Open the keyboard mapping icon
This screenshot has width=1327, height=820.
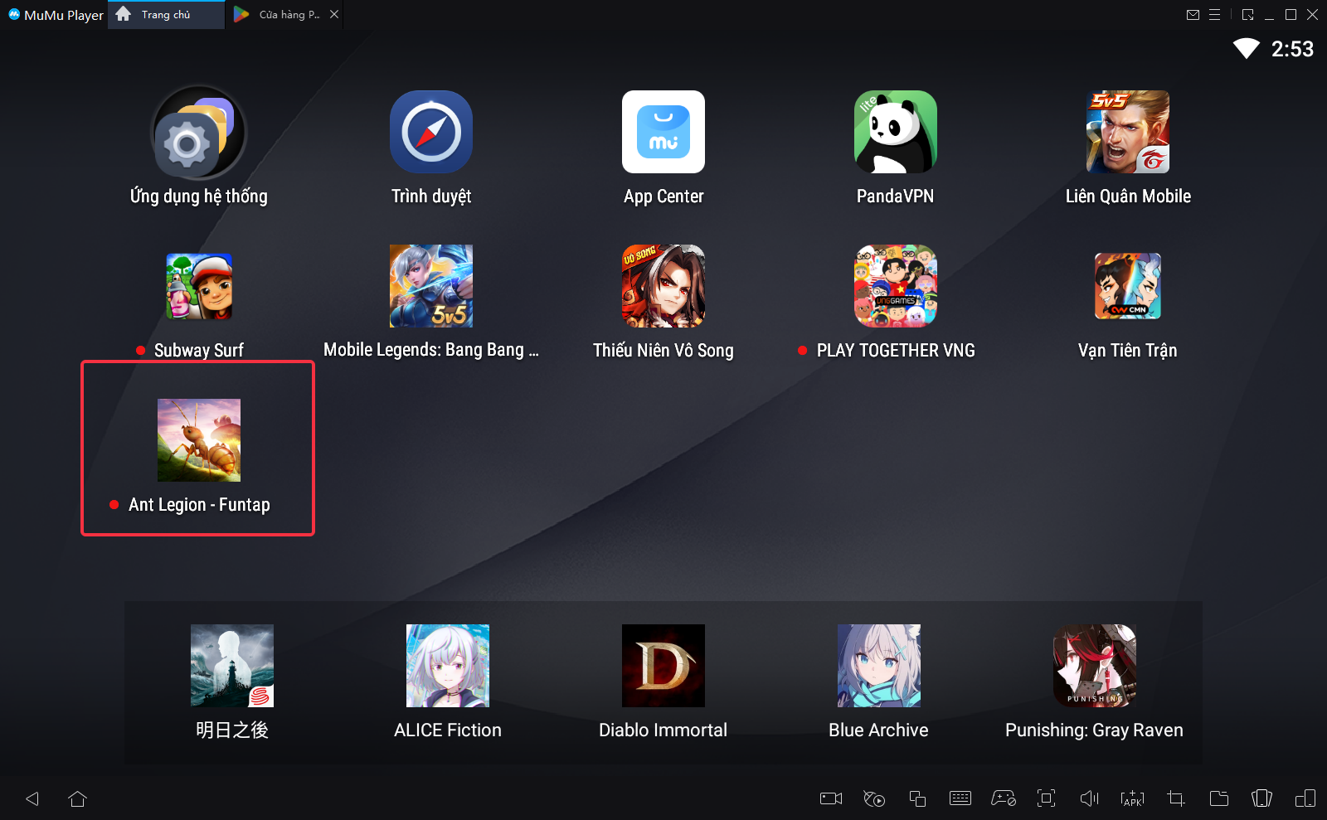coord(960,798)
